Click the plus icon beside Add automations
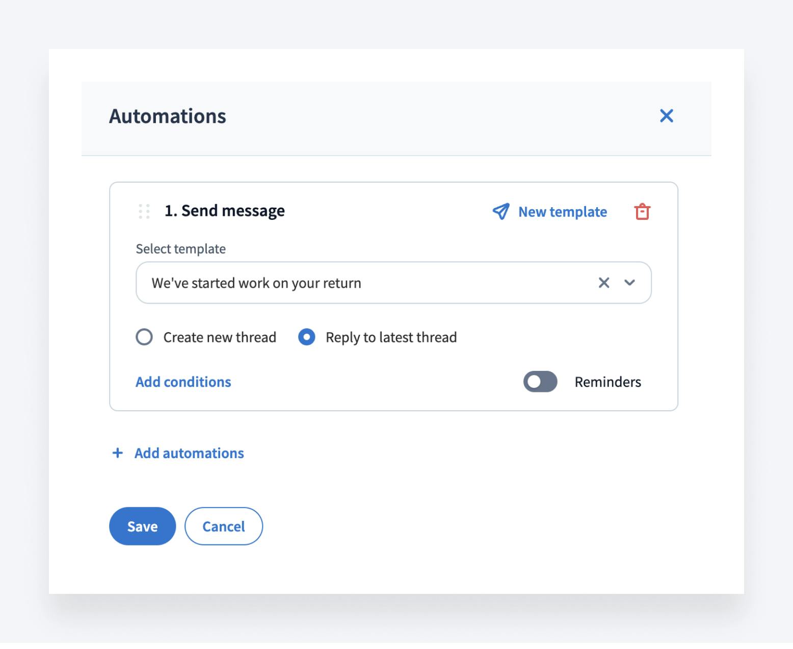Image resolution: width=793 pixels, height=649 pixels. click(118, 453)
